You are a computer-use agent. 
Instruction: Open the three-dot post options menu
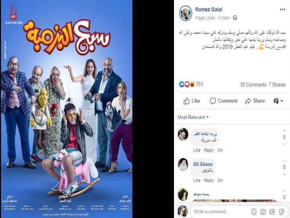283,9
